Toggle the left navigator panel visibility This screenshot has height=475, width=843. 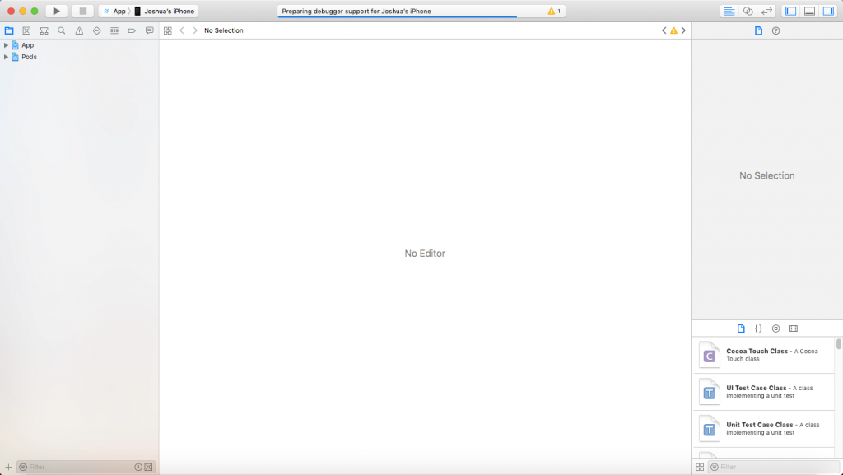791,11
